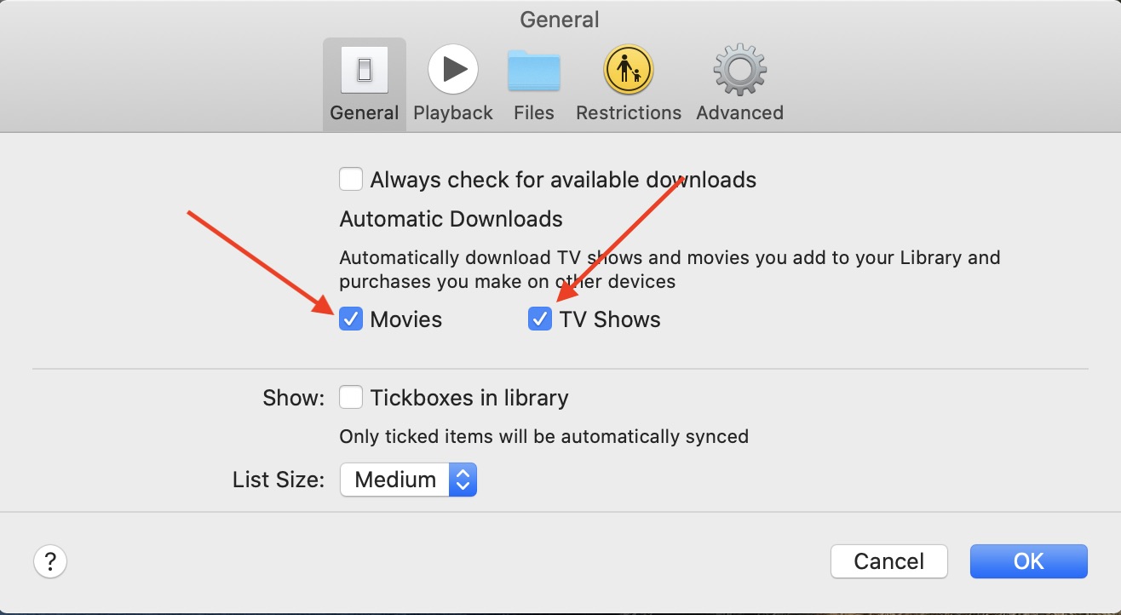Click the 'General' window title
Screen dimensions: 1121x615
coord(560,20)
